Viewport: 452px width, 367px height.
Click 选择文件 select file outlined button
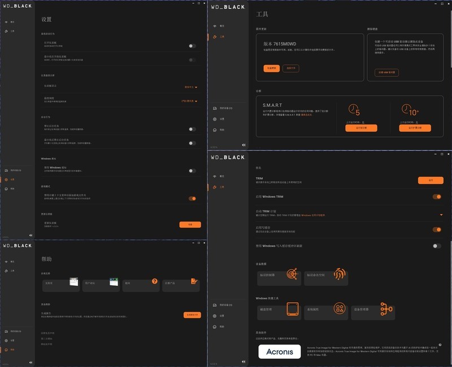tap(291, 68)
